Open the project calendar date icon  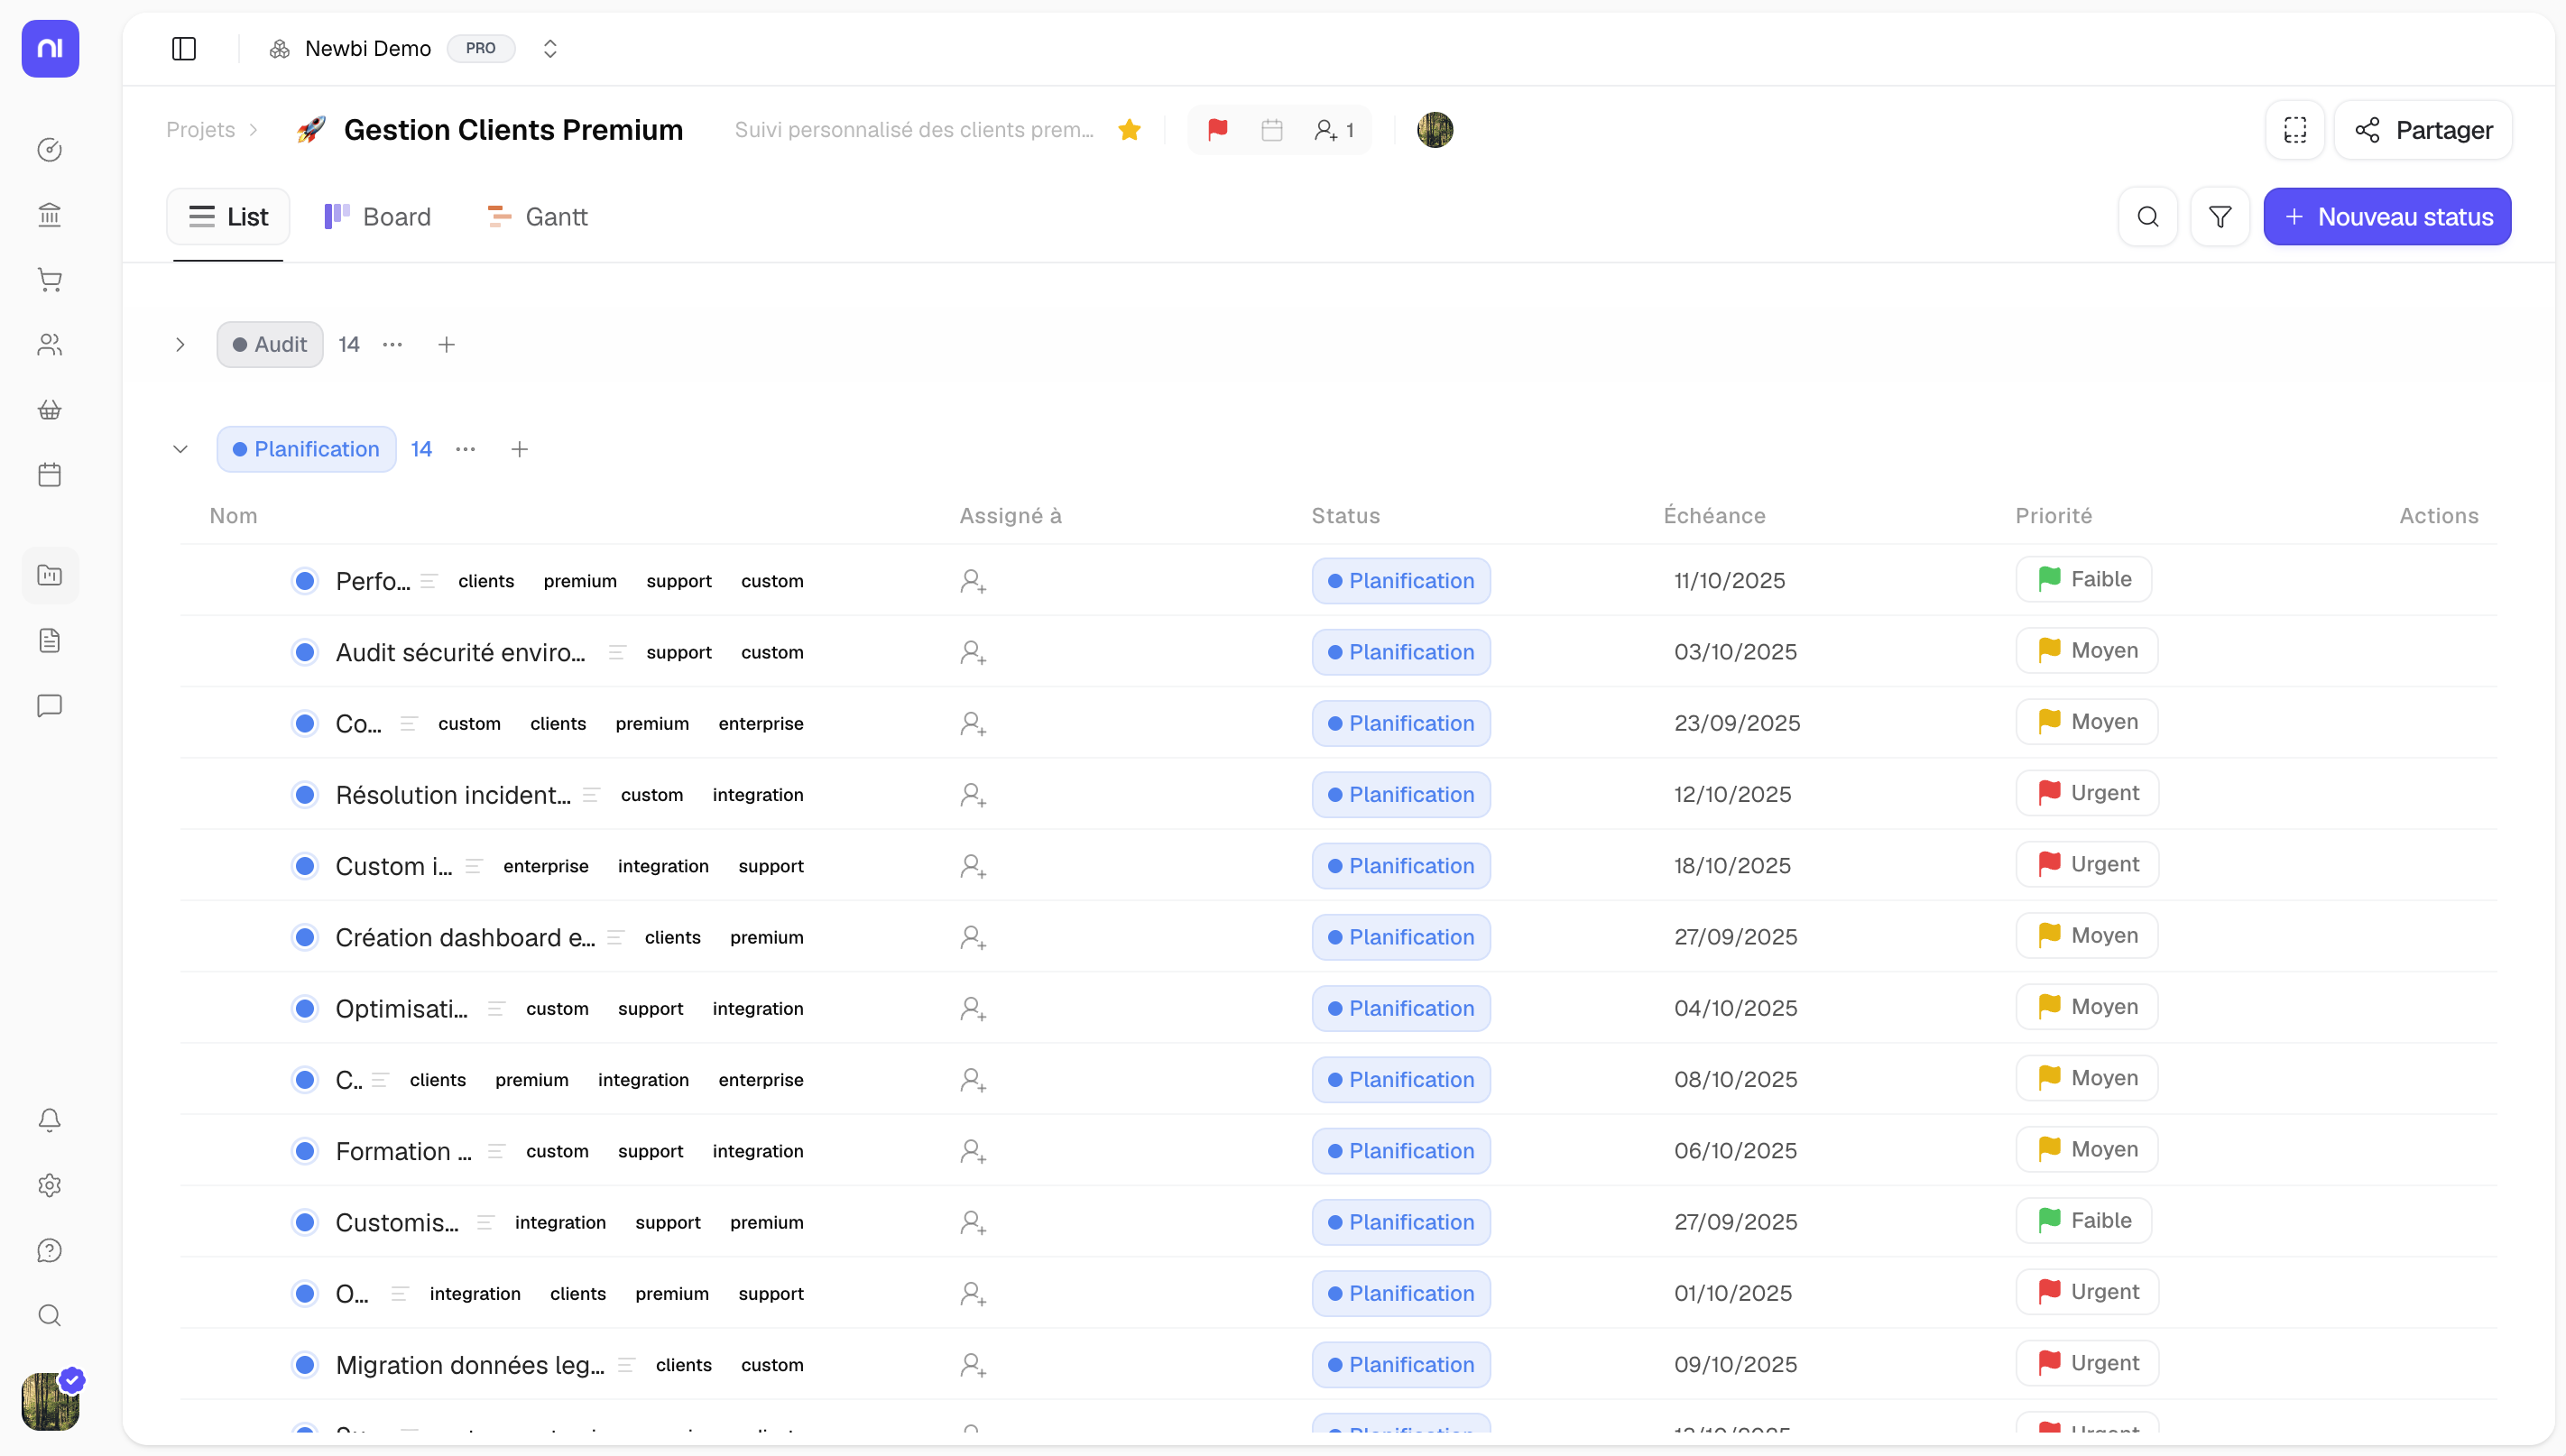(x=1271, y=130)
